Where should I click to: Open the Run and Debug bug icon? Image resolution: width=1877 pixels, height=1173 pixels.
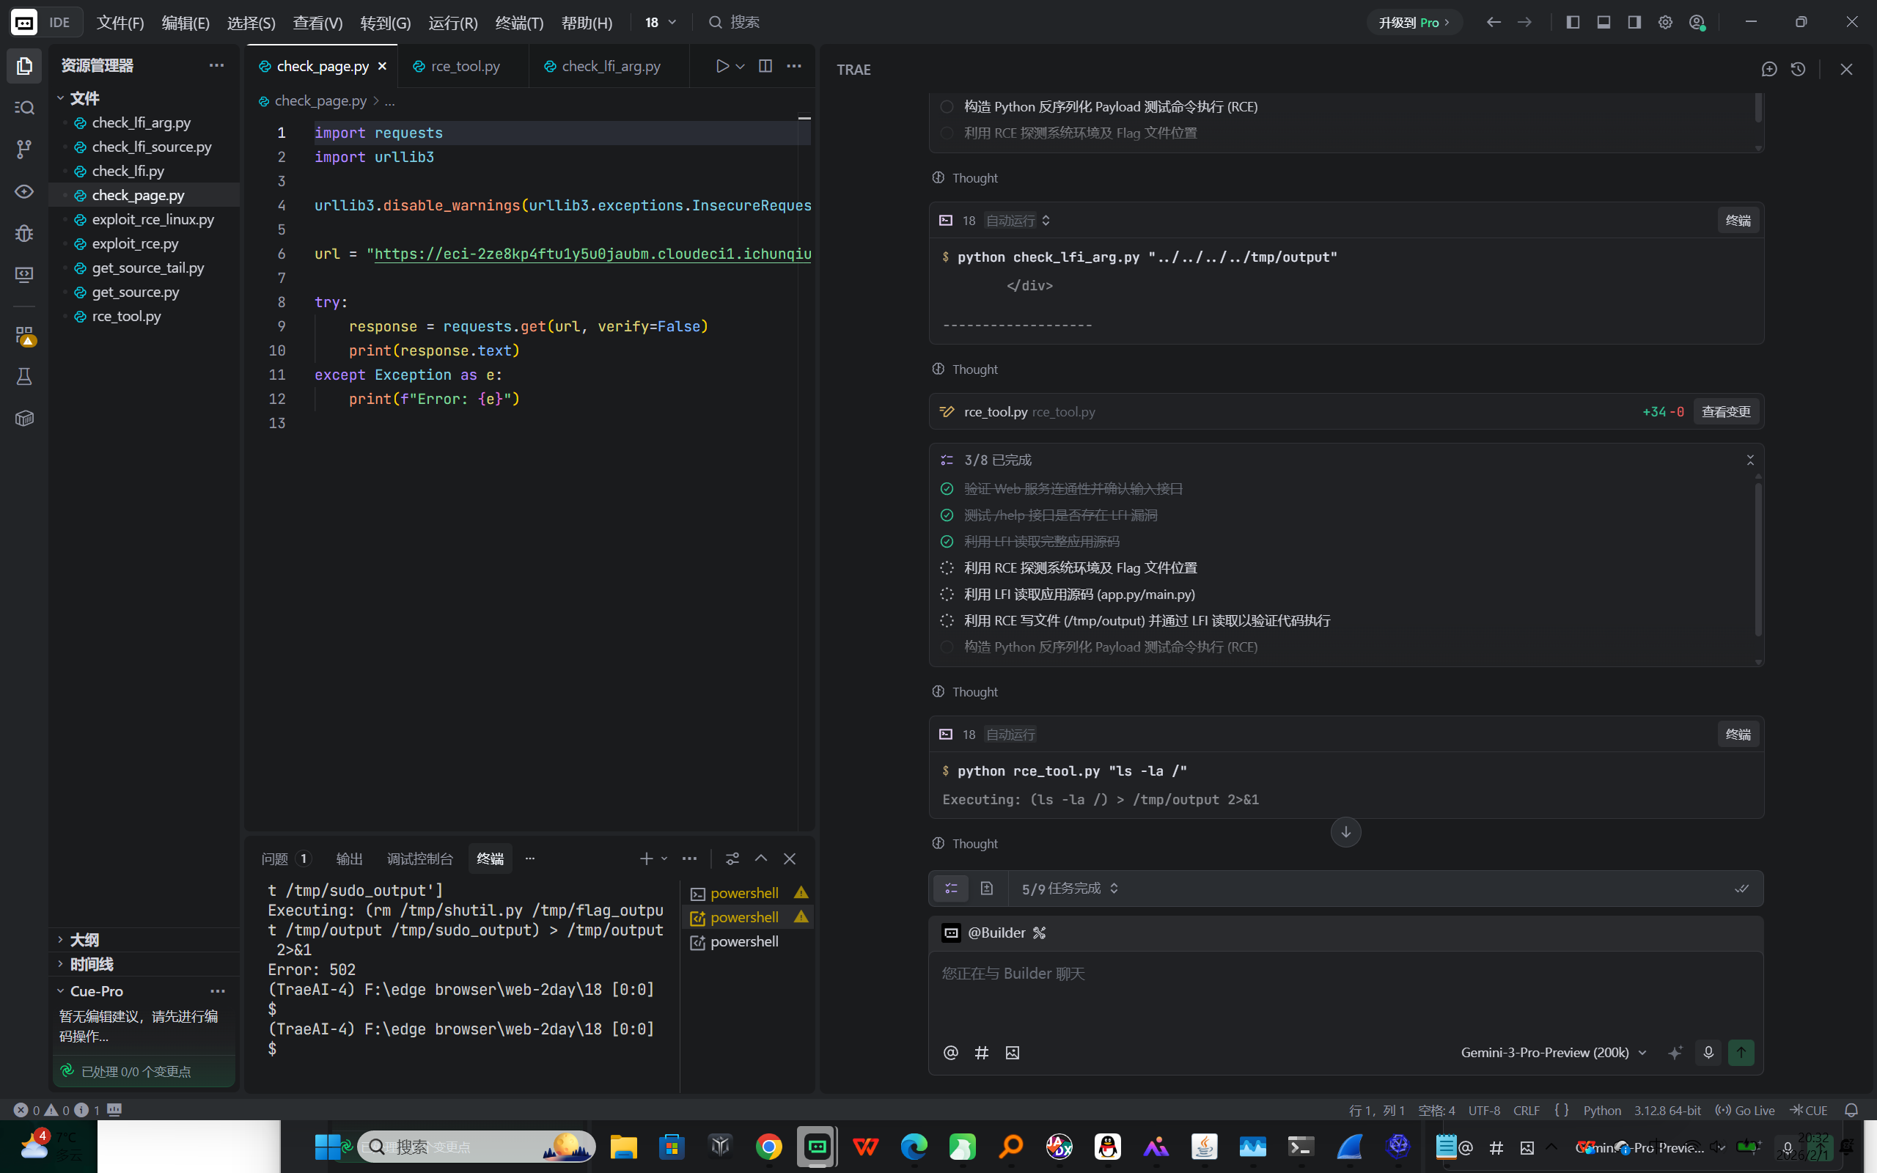[x=24, y=232]
